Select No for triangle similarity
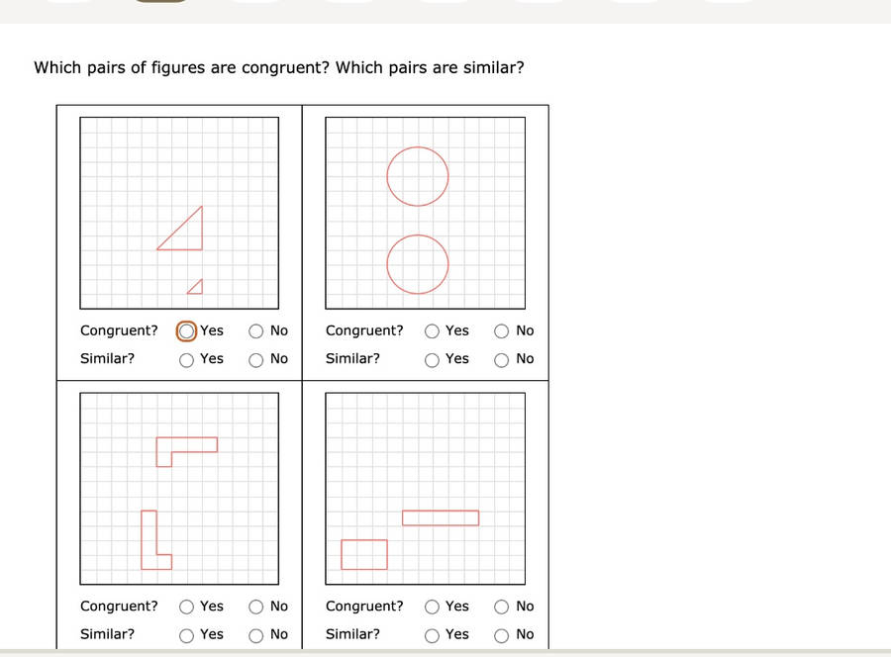The width and height of the screenshot is (891, 657). pyautogui.click(x=255, y=359)
